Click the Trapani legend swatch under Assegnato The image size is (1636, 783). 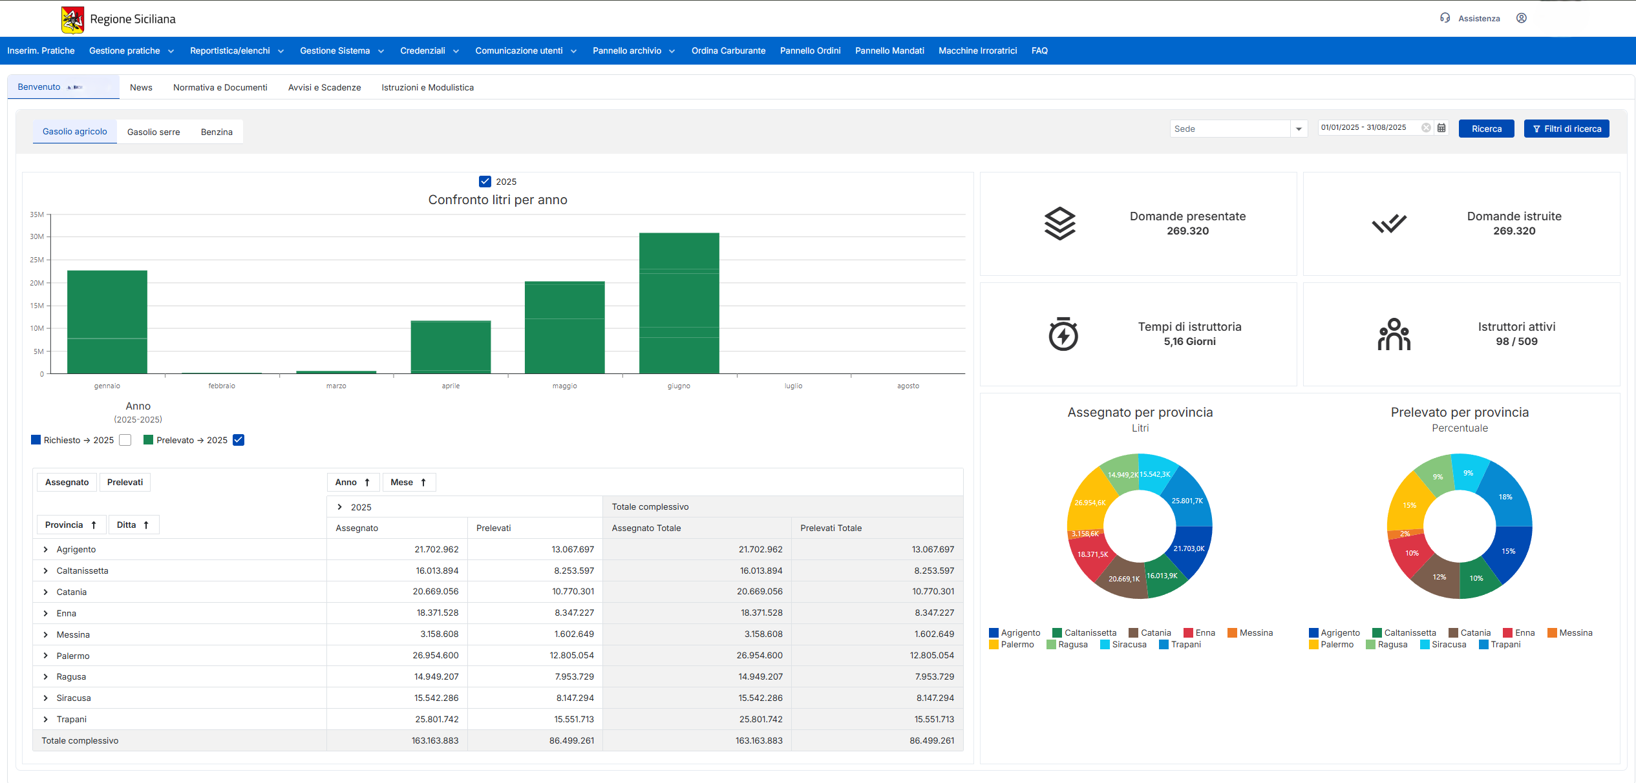pyautogui.click(x=1163, y=645)
